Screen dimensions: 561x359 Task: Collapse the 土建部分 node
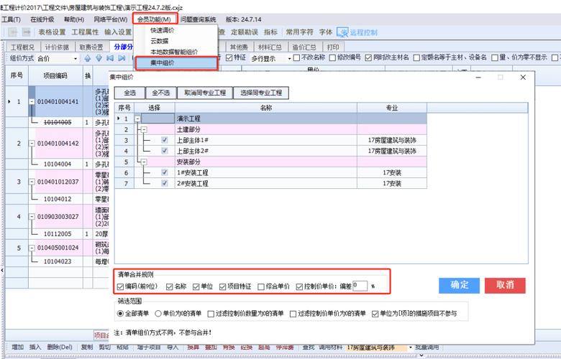[143, 129]
